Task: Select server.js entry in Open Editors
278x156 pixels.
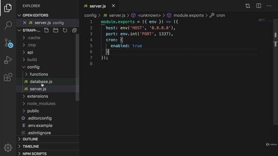Action: 48,23
